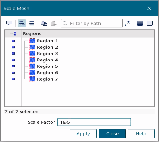Click the Filter by Path search box
Image resolution: width=159 pixels, height=142 pixels.
coord(92,23)
